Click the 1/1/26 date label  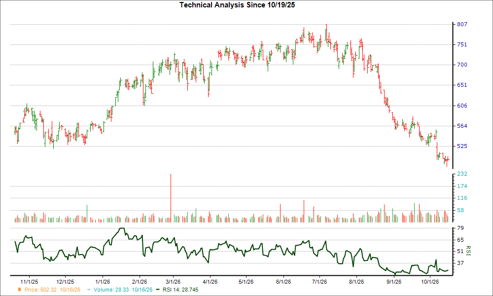(103, 282)
